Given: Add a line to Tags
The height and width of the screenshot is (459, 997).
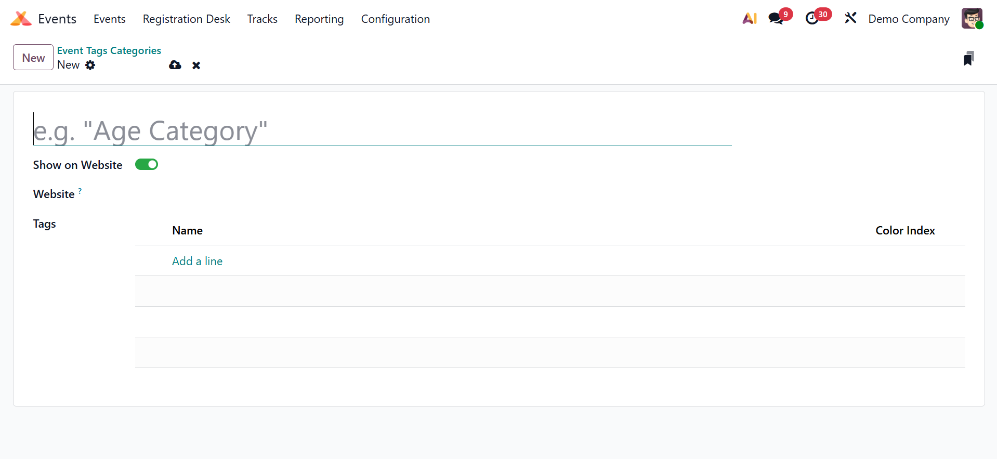Looking at the screenshot, I should pos(198,261).
